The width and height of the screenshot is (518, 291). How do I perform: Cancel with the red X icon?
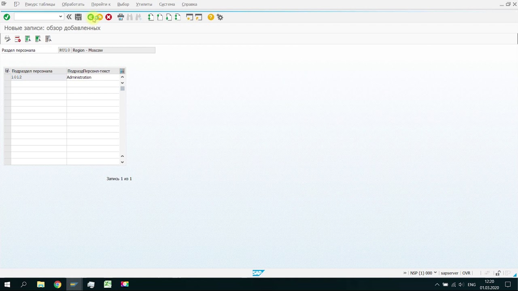tap(108, 17)
